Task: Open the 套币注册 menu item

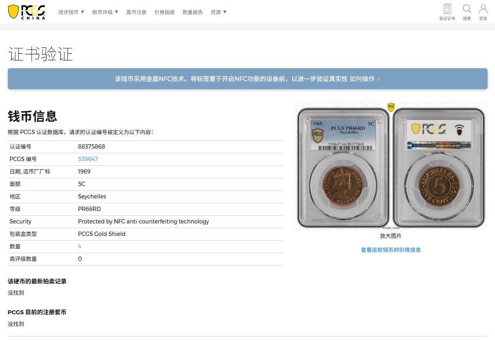Action: [137, 12]
